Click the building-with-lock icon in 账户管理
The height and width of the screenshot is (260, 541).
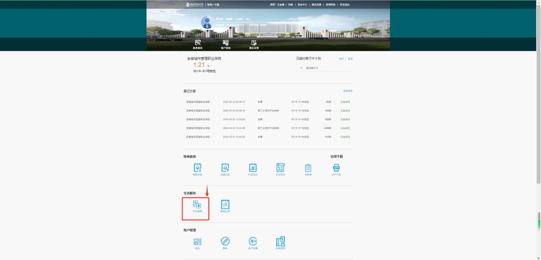(x=280, y=242)
